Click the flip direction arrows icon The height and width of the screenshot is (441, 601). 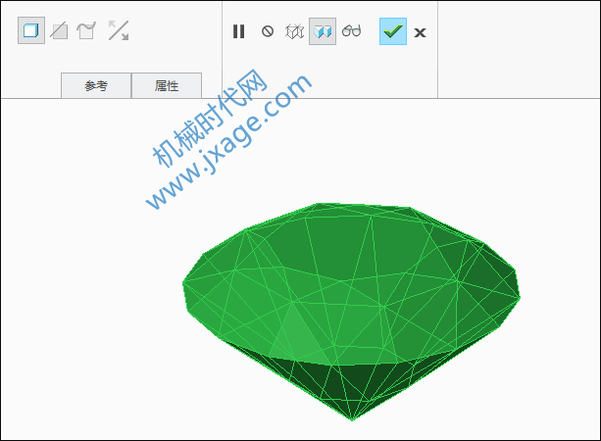click(119, 30)
